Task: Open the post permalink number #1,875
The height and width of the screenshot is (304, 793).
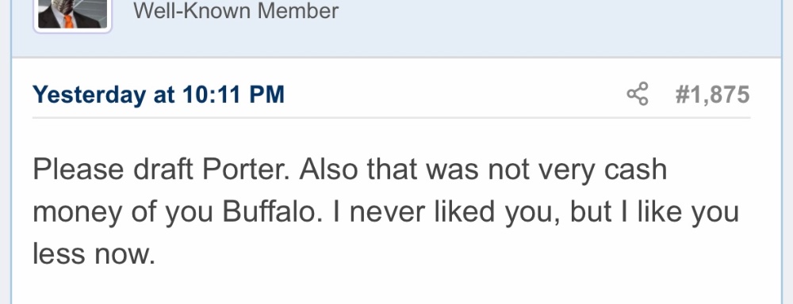Action: pyautogui.click(x=712, y=95)
